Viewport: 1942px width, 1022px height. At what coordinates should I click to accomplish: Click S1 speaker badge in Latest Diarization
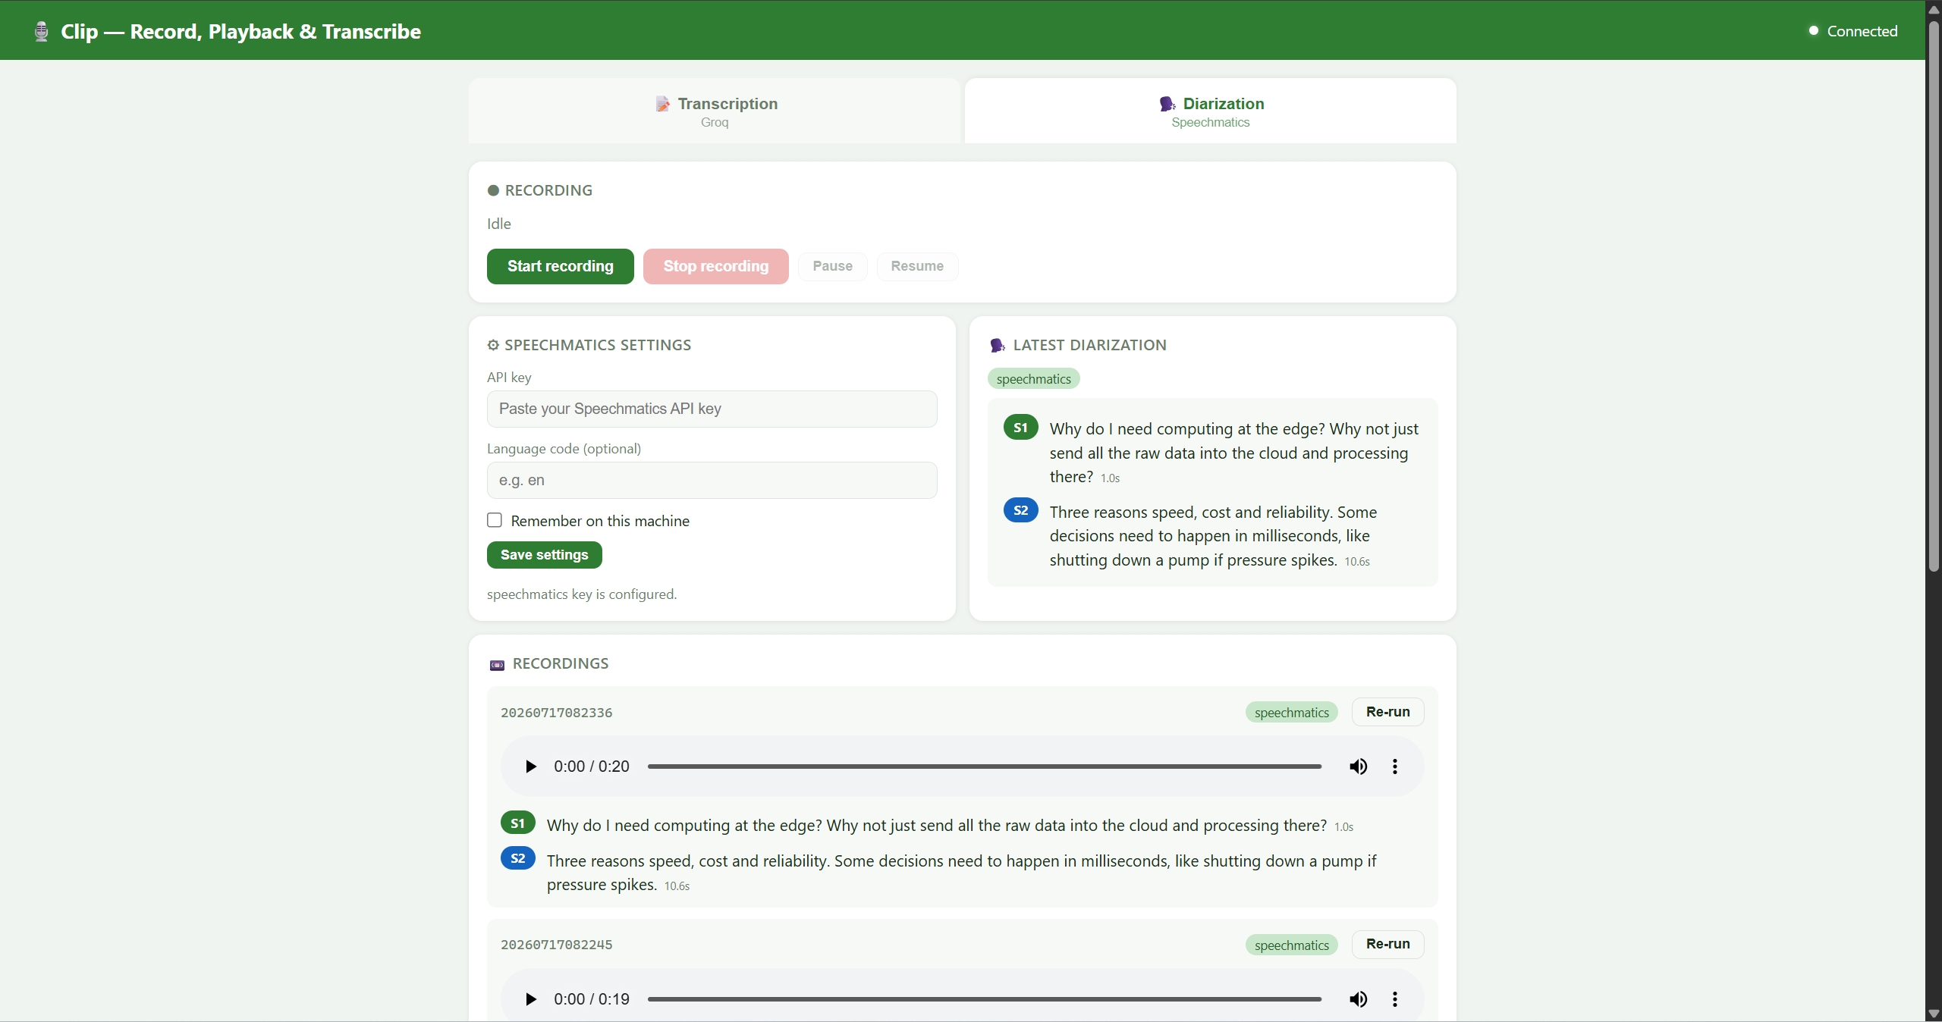(x=1020, y=428)
